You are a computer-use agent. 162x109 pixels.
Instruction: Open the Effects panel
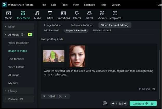coord(77,15)
